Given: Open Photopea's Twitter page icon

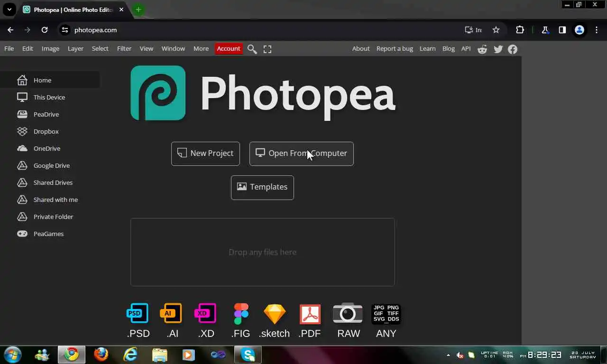Looking at the screenshot, I should click(x=498, y=49).
